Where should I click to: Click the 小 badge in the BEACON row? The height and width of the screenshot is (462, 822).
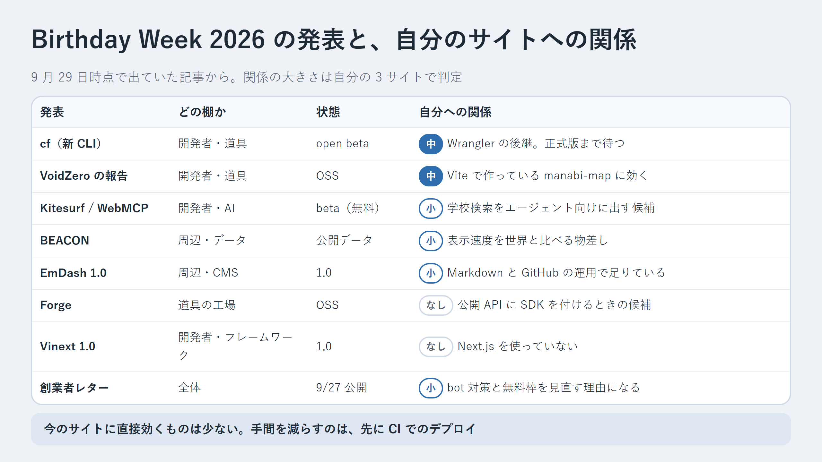click(x=431, y=241)
